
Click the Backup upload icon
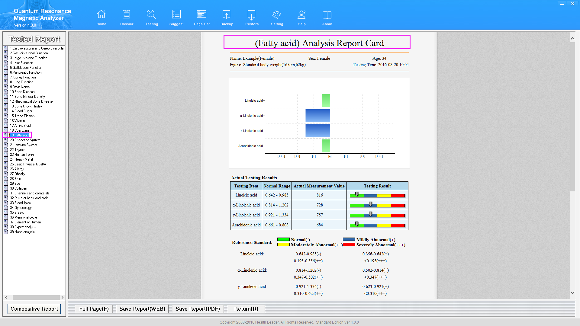pos(227,14)
